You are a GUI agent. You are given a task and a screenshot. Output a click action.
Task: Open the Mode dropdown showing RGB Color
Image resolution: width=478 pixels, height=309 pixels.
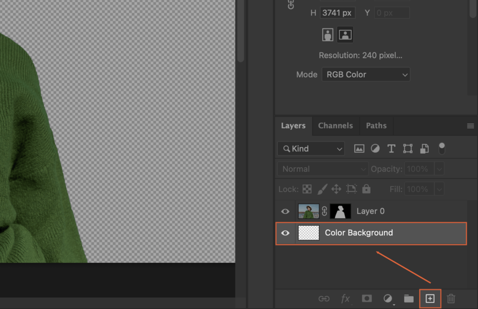(366, 74)
